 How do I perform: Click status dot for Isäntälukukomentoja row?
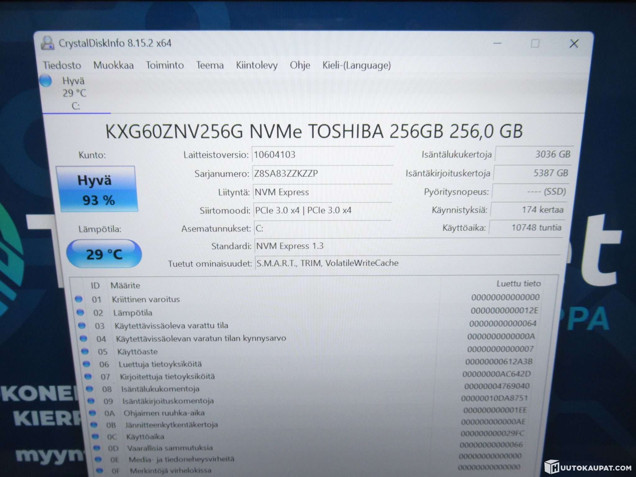(89, 388)
